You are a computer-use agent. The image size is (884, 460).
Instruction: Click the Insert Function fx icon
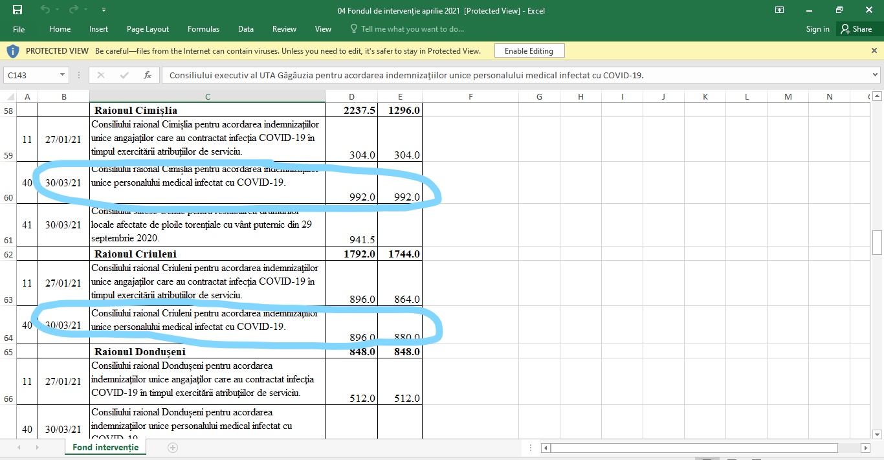click(148, 75)
